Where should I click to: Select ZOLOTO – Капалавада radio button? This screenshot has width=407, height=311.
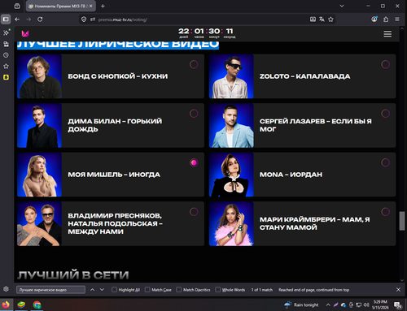(386, 64)
